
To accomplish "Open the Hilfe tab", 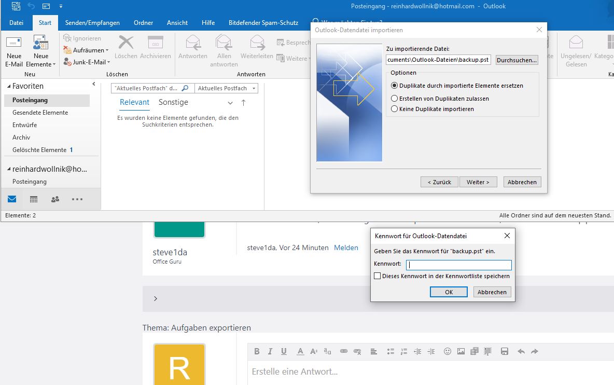I will [x=208, y=23].
